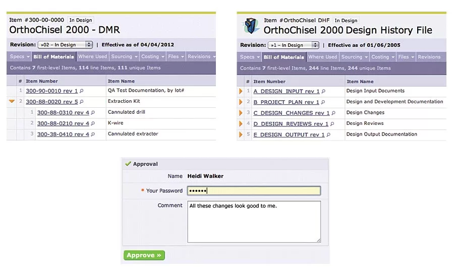
Task: Open item link 300-90-0010 rev 1
Action: (x=52, y=91)
